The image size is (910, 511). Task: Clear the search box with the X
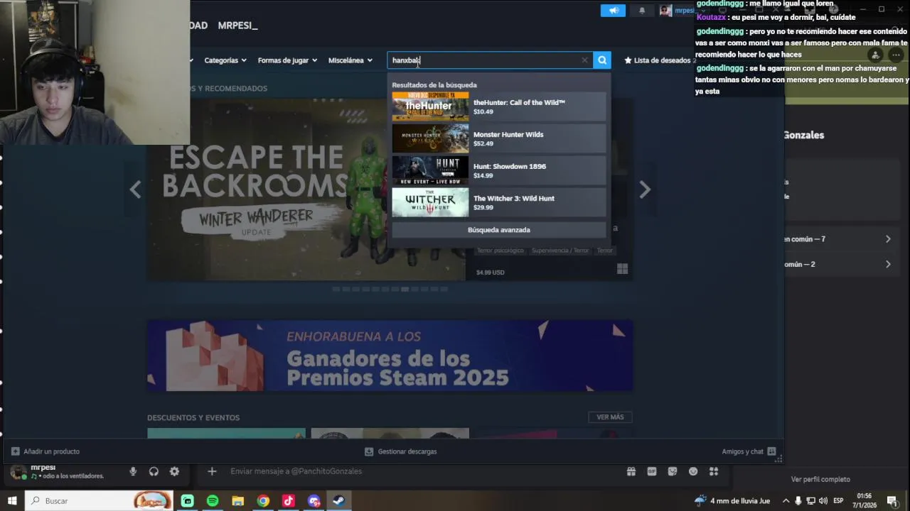tap(584, 60)
